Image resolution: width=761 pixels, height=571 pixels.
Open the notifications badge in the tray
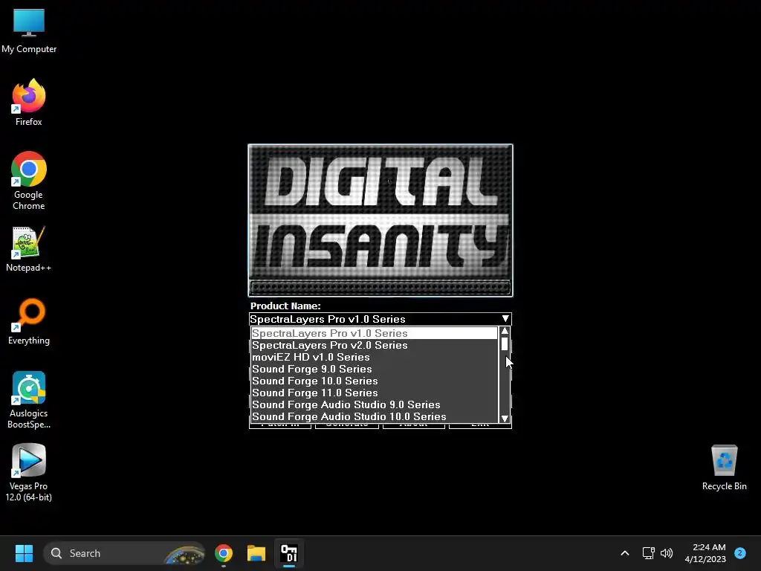coord(740,553)
